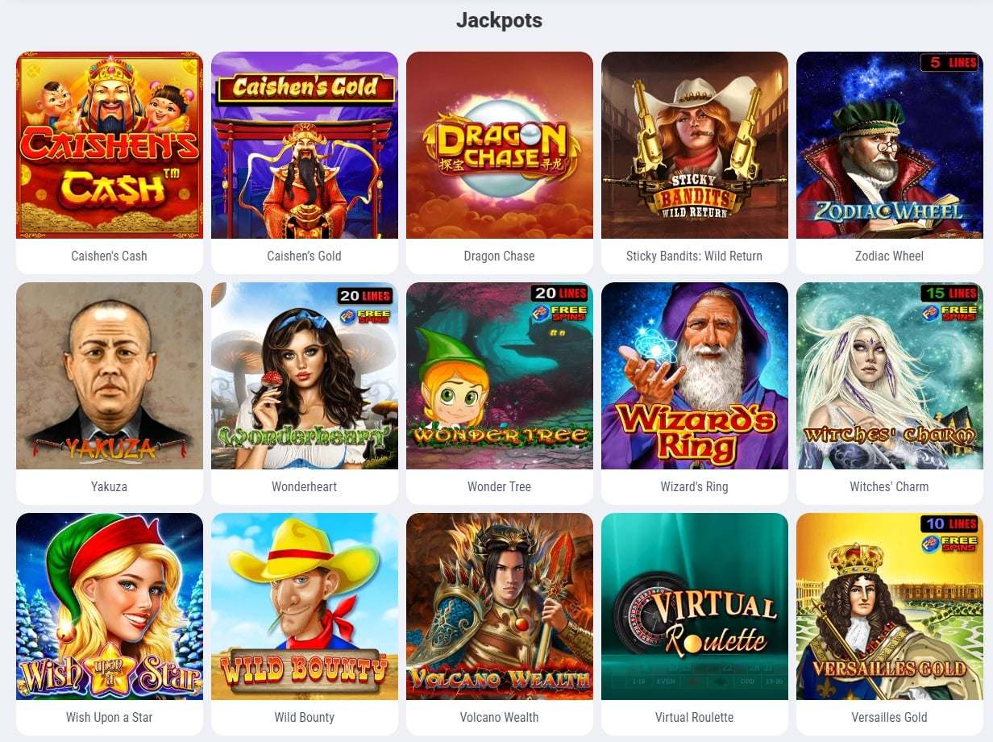Click the Free Spins badge on Wonderheart

click(365, 315)
